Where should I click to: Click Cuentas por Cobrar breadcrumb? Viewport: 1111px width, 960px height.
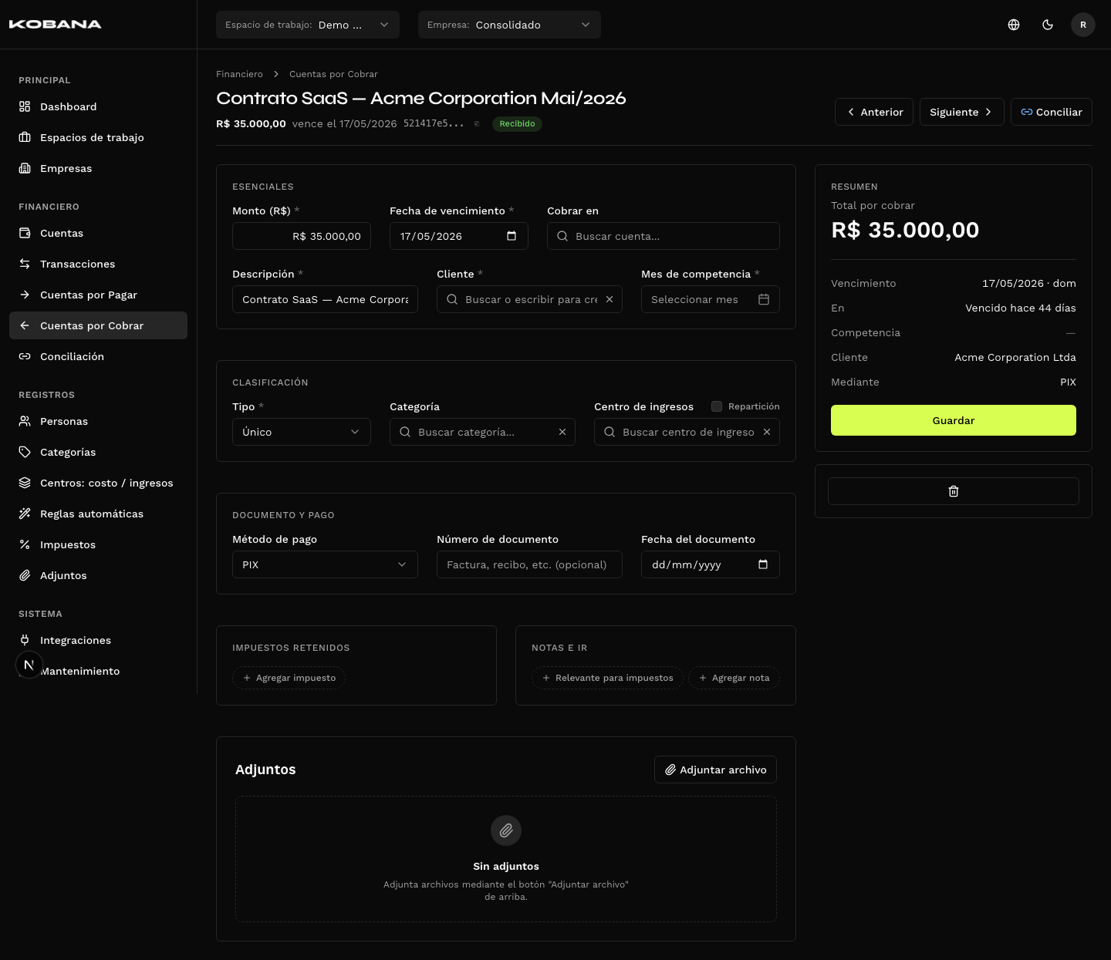tap(333, 74)
